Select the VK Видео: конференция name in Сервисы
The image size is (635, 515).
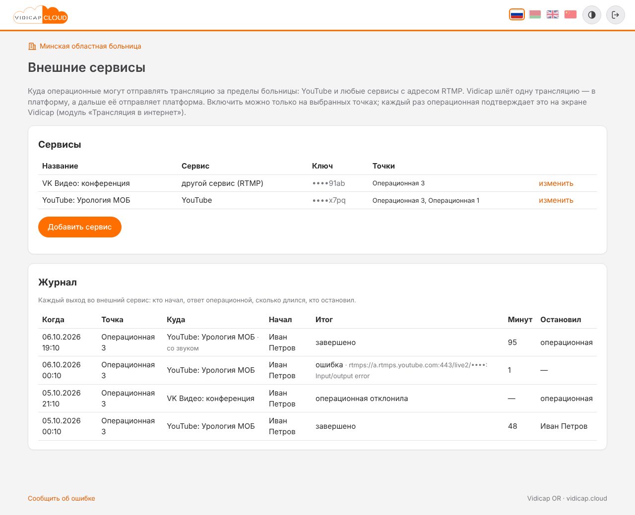(x=86, y=183)
